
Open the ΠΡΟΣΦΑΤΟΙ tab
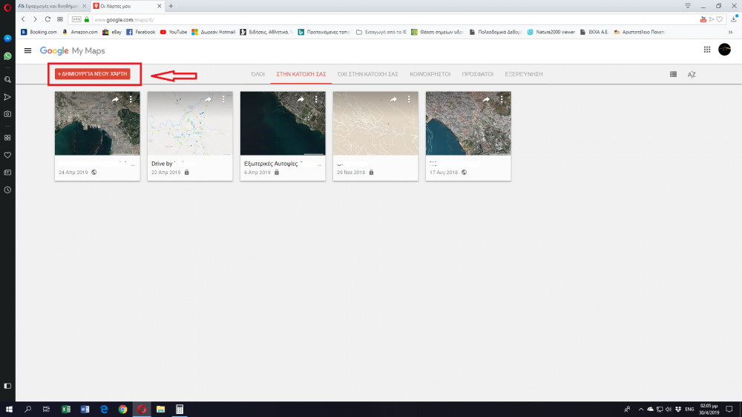pos(477,74)
